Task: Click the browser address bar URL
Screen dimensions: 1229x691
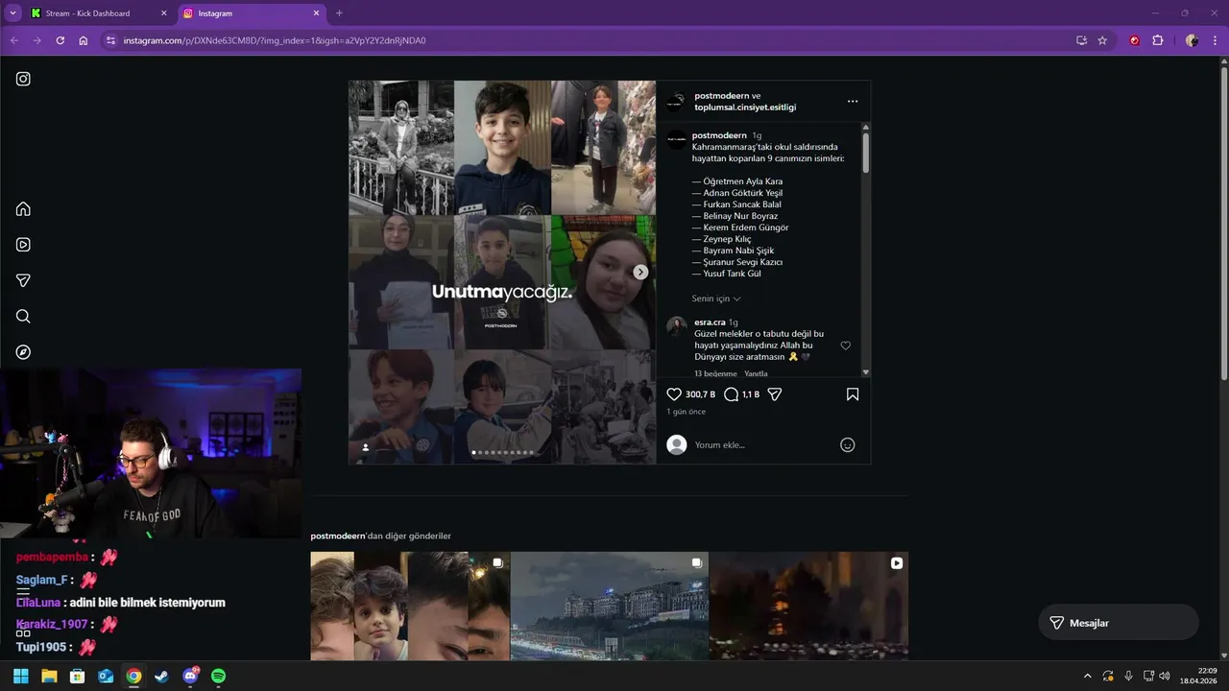Action: pos(275,40)
